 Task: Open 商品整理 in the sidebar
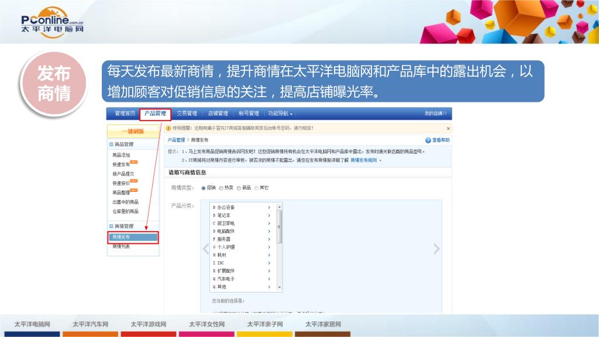coord(121,192)
